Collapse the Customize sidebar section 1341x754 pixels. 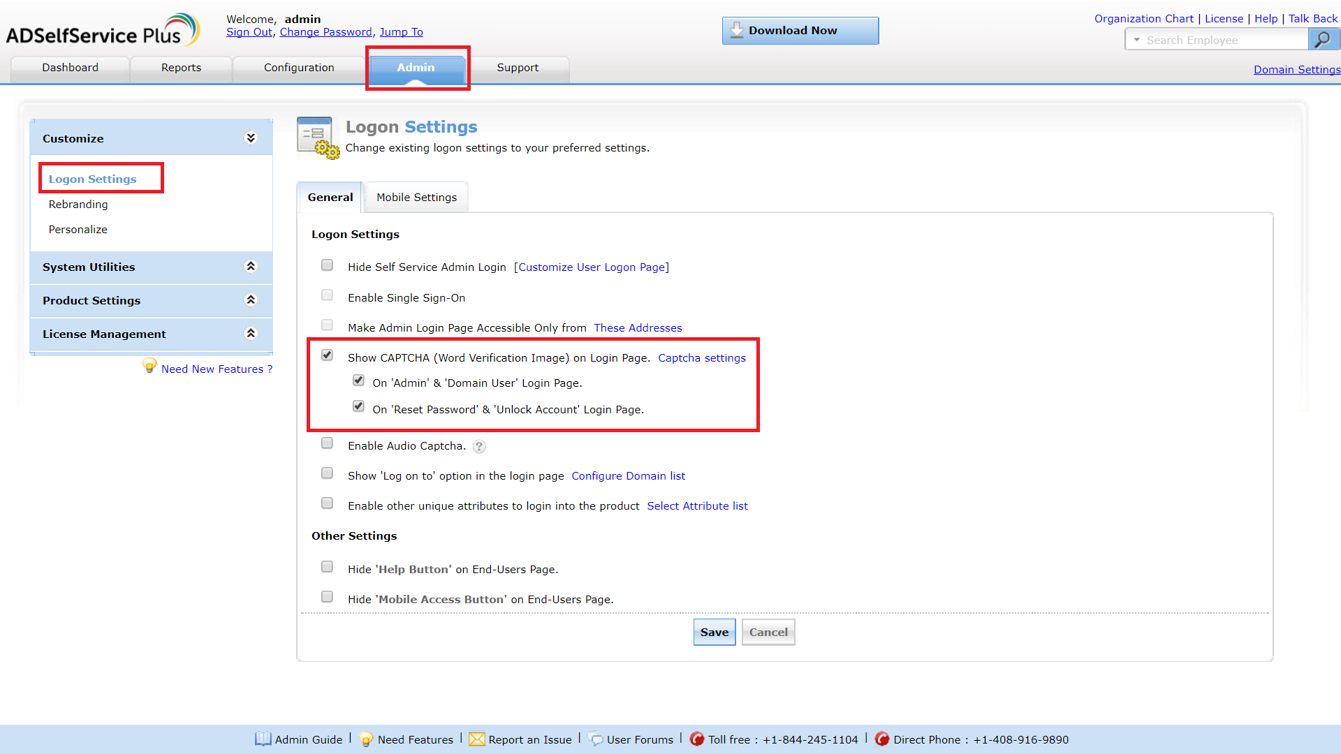tap(250, 138)
